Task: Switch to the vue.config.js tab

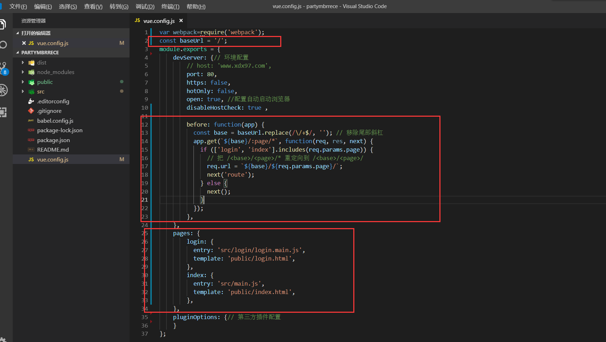Action: [158, 21]
